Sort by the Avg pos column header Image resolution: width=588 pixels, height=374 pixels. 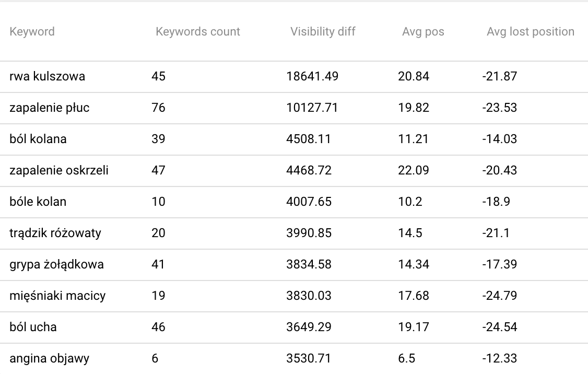423,31
